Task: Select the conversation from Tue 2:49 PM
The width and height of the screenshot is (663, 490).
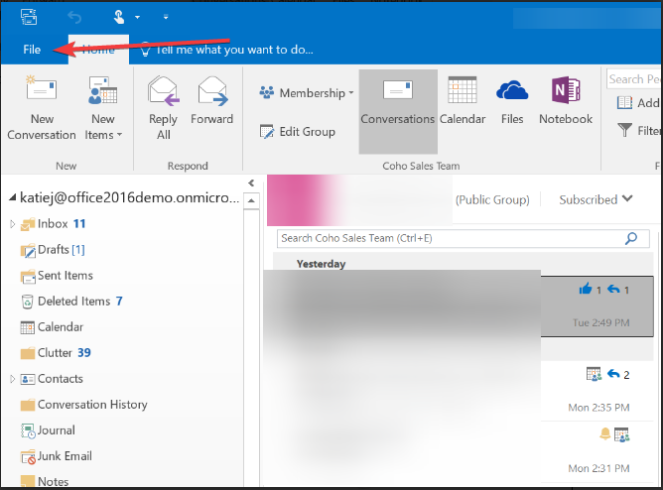Action: point(459,306)
